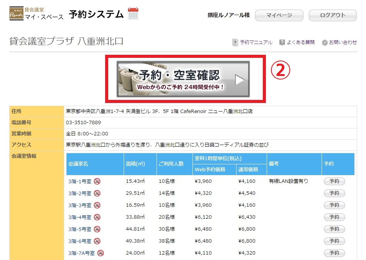
Task: Open room link 3階-4号室
Action: (80, 217)
